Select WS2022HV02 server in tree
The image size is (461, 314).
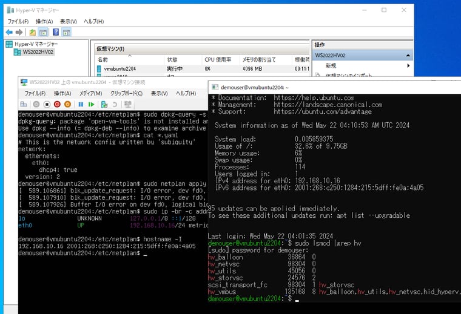click(x=38, y=52)
